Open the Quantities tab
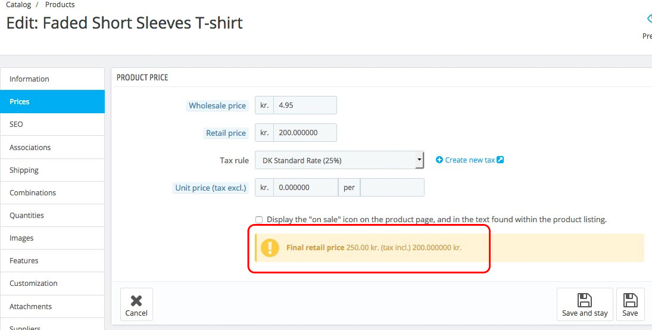 52,215
